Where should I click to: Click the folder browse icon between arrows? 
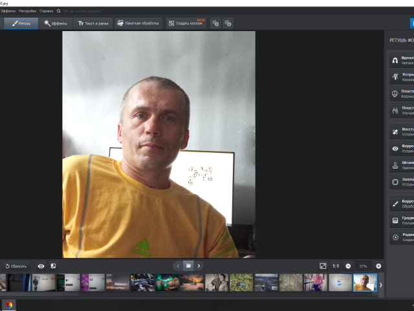tap(188, 266)
